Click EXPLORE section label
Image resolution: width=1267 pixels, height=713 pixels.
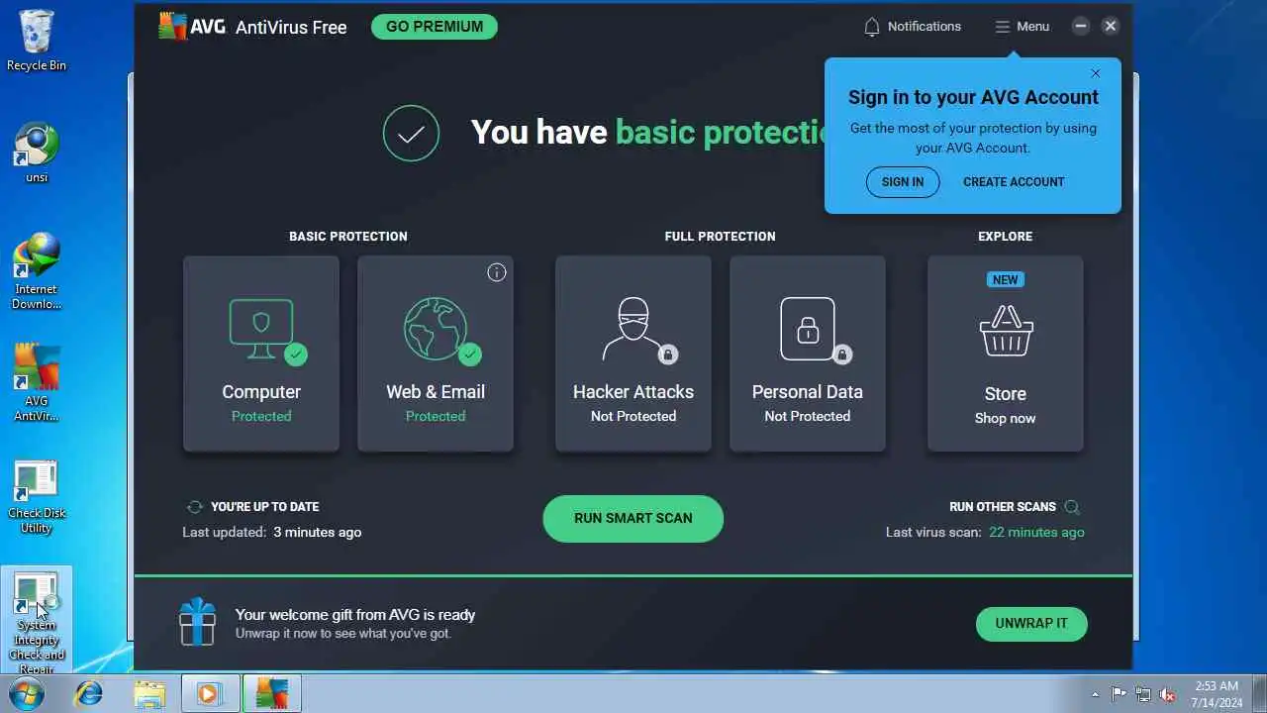click(1006, 237)
